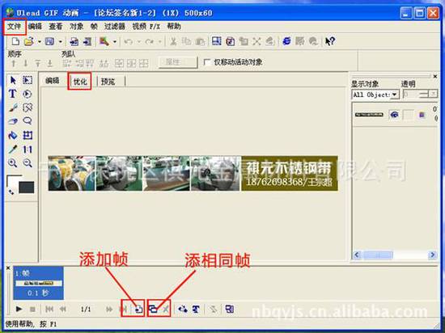
Task: Open the 查看 menu
Action: 56,27
